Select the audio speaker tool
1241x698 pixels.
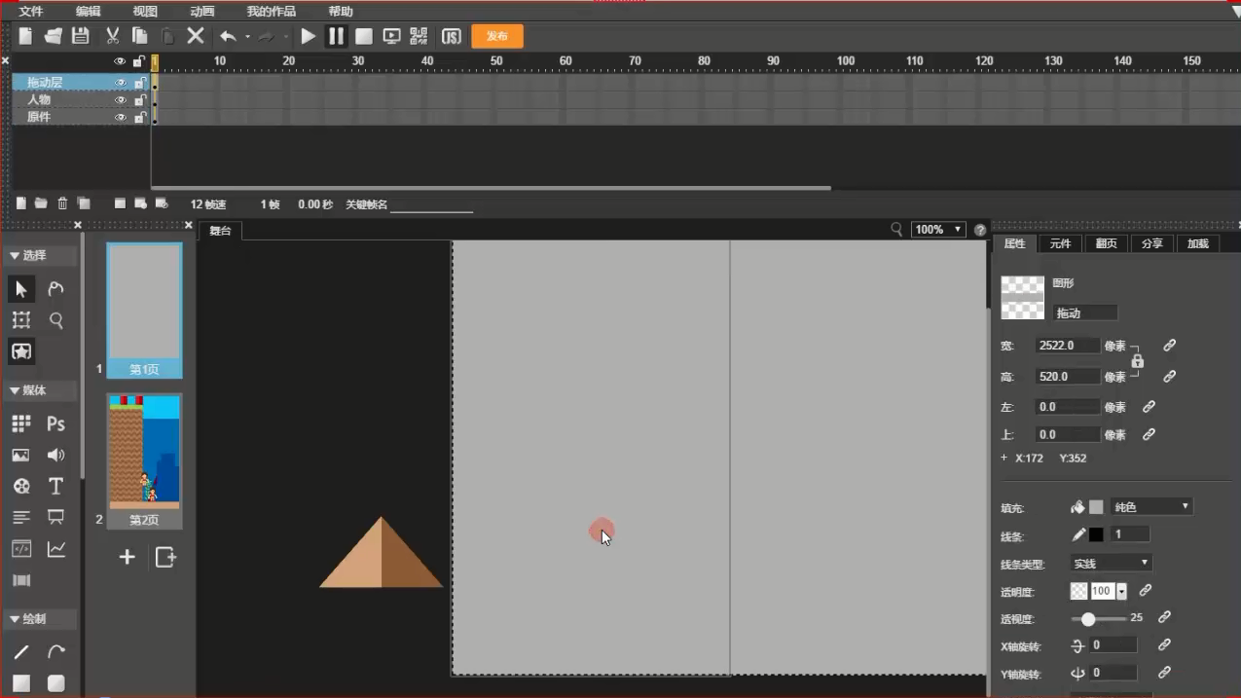[x=56, y=456]
